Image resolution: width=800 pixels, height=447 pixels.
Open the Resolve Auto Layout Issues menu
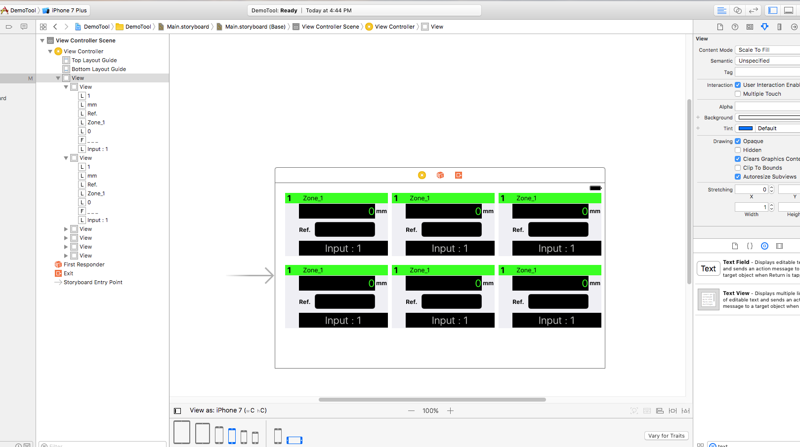coord(685,410)
